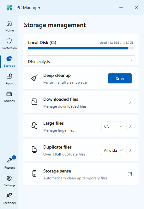Close the PC Manager window
Viewport: 144px width, 209px height.
pos(136,8)
